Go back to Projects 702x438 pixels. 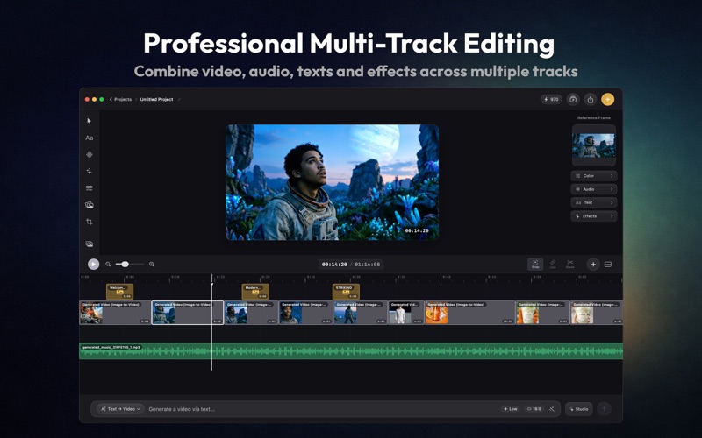tap(120, 99)
